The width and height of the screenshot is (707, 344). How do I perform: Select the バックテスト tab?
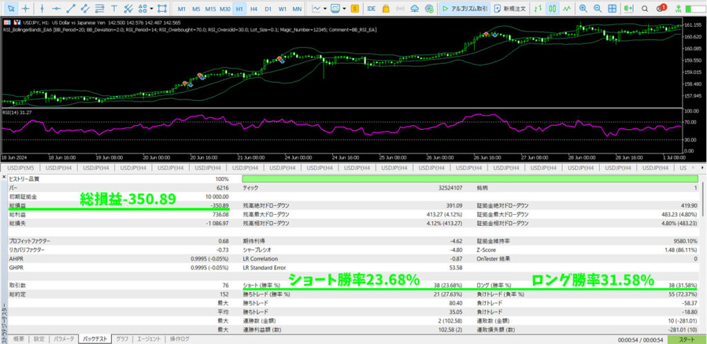coord(95,338)
